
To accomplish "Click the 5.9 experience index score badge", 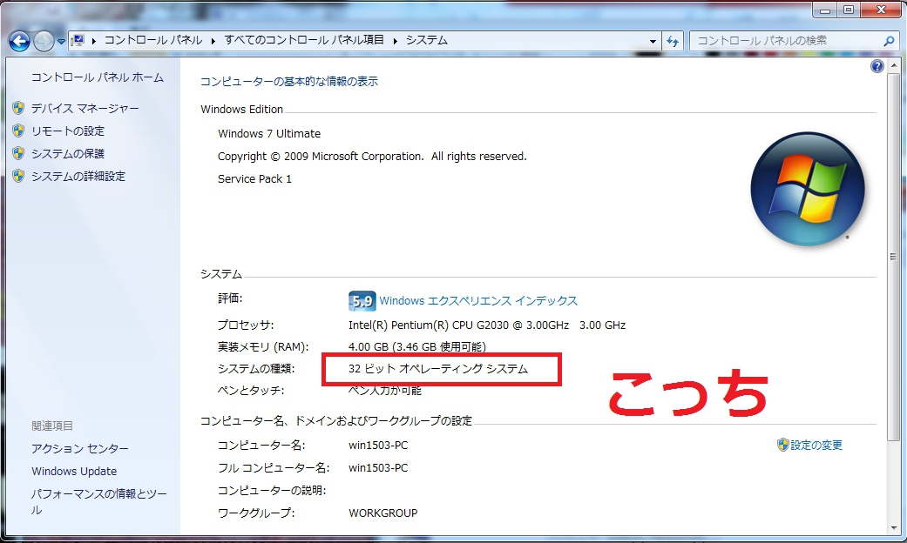I will tap(362, 301).
